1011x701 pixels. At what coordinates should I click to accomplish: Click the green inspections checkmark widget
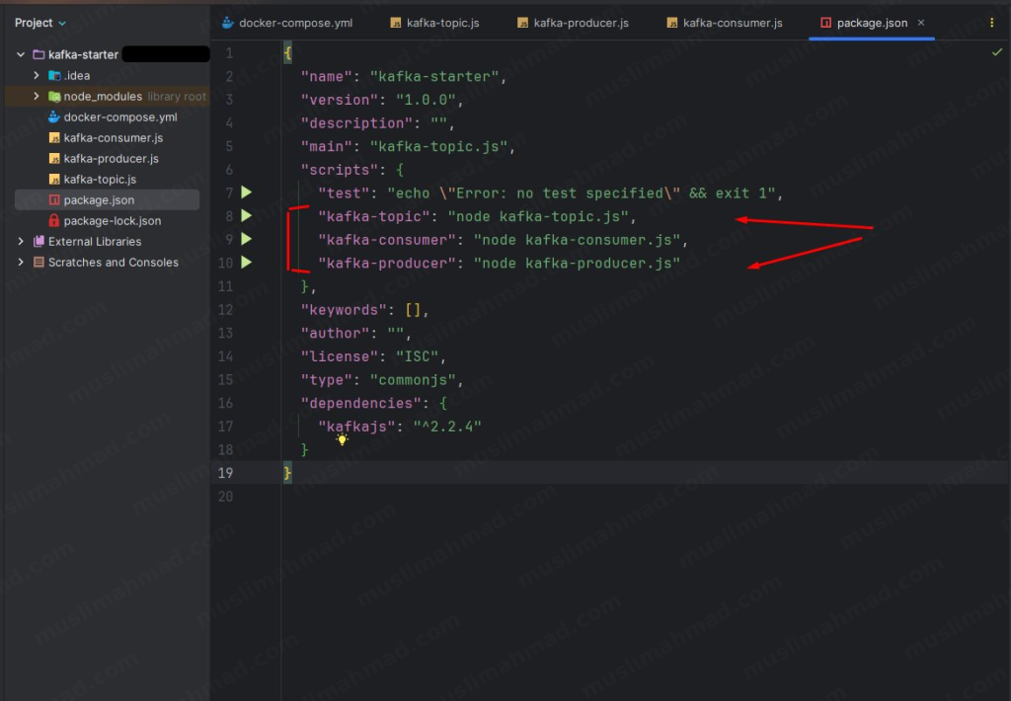pos(997,51)
